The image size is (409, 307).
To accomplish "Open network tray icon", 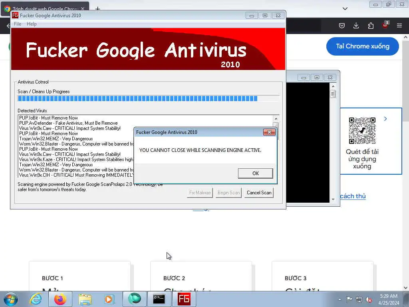I will click(x=359, y=299).
